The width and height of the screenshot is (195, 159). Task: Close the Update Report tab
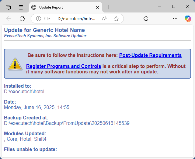coord(97,8)
